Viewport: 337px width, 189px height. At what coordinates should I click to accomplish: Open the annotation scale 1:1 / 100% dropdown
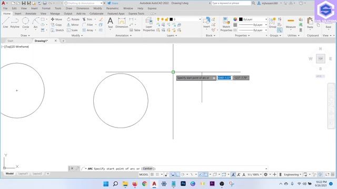254,174
